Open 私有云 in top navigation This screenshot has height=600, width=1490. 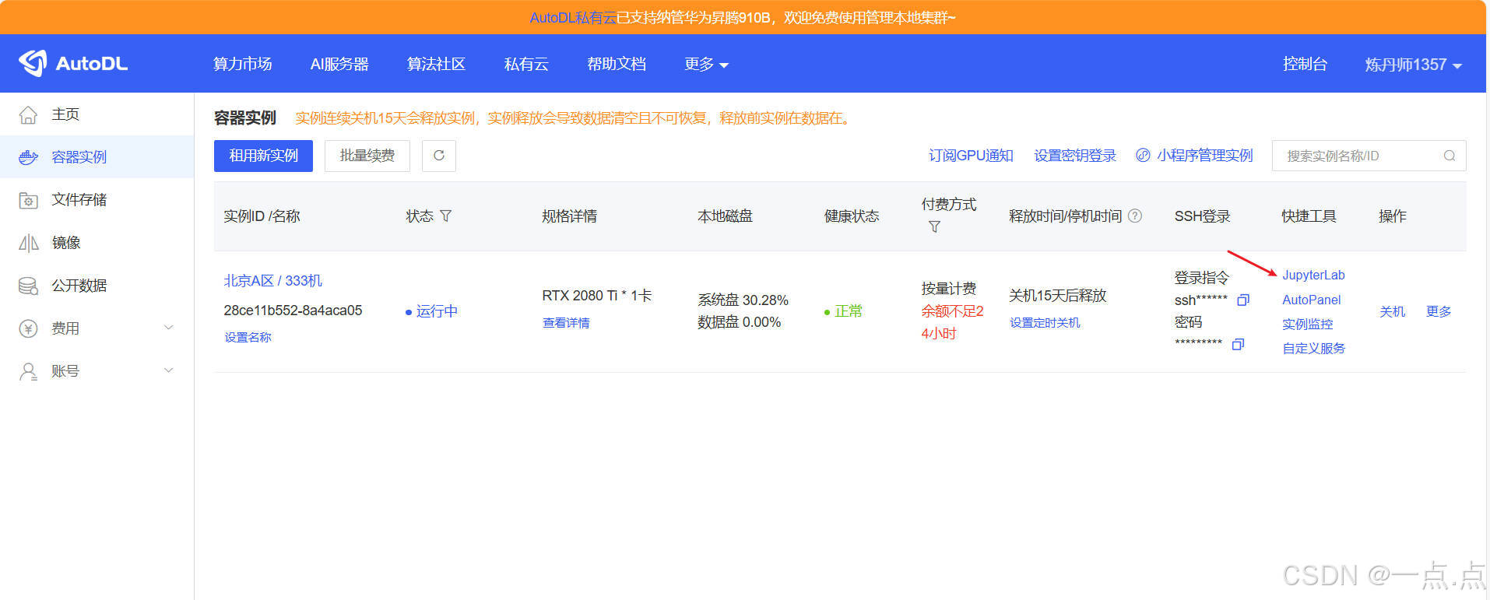click(x=526, y=64)
